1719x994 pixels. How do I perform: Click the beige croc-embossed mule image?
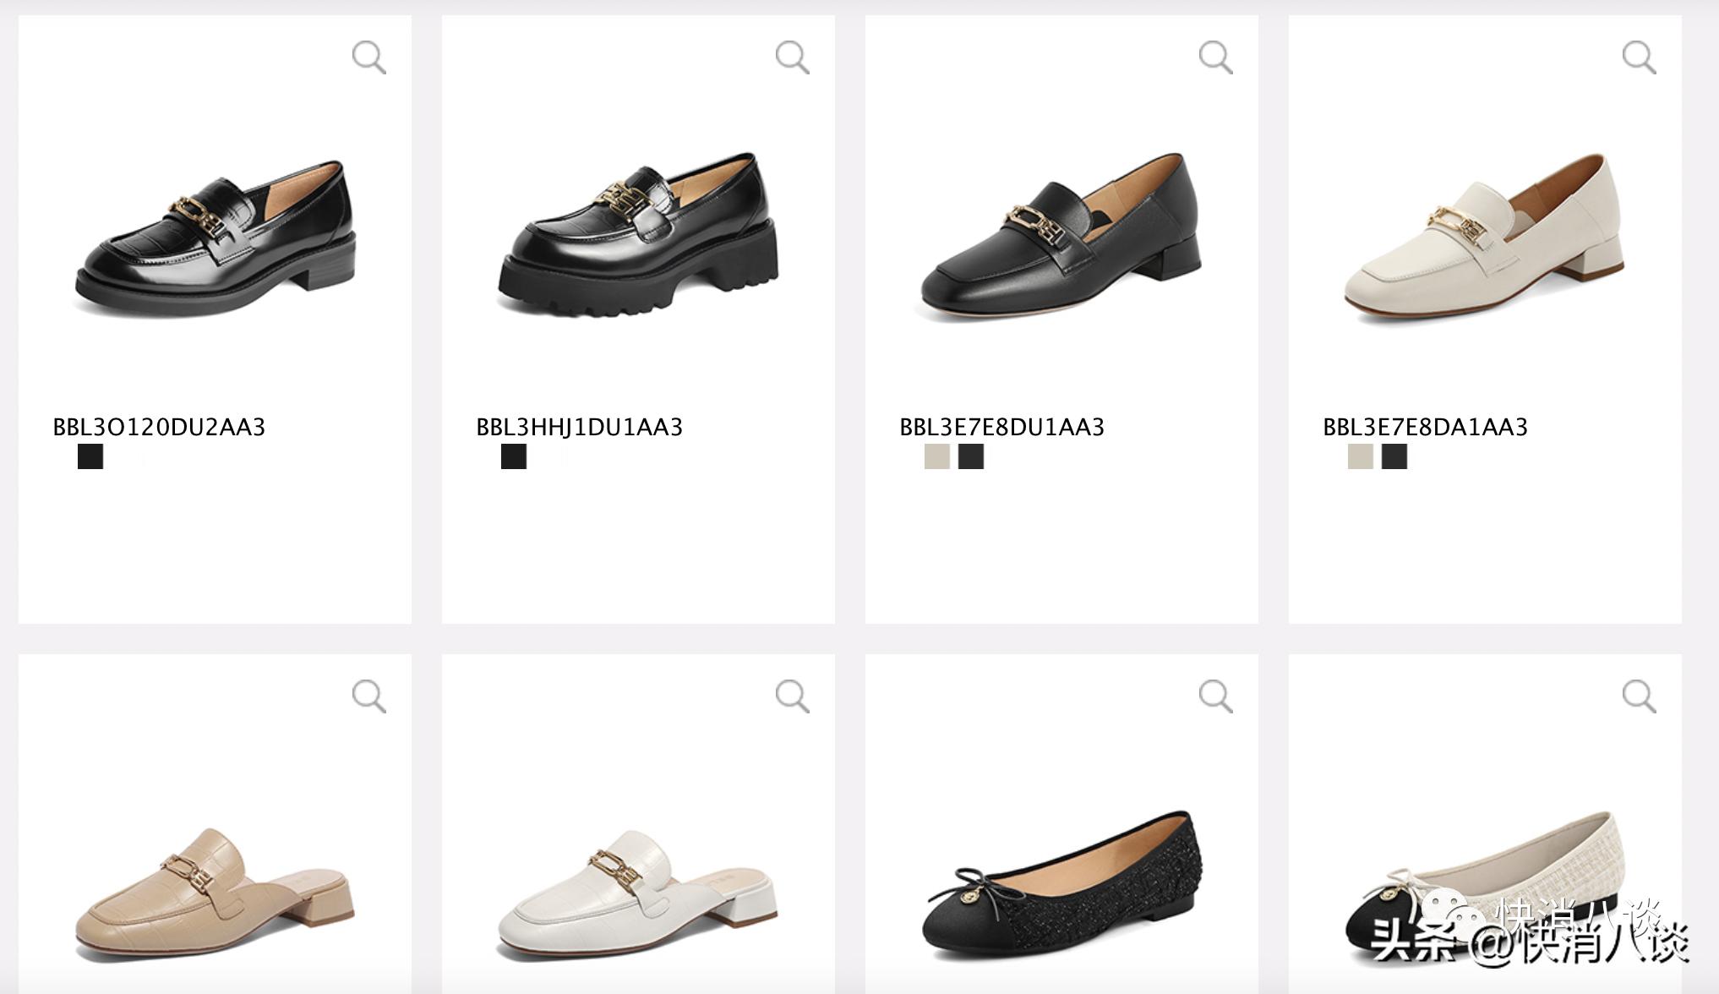click(x=215, y=896)
